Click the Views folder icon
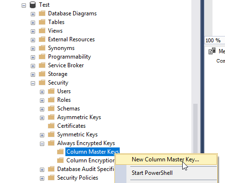The width and height of the screenshot is (225, 183). pyautogui.click(x=42, y=31)
